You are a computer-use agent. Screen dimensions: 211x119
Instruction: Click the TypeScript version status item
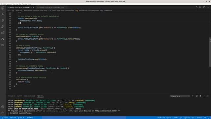[194, 118]
